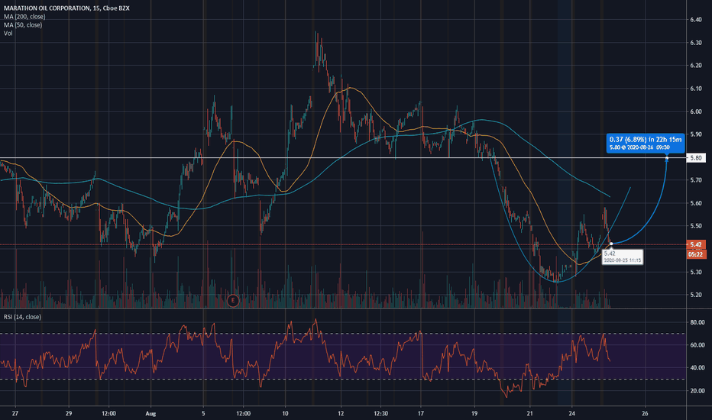Viewport: 712px width, 420px height.
Task: Click the MA (200, close) indicator label
Action: pyautogui.click(x=24, y=16)
